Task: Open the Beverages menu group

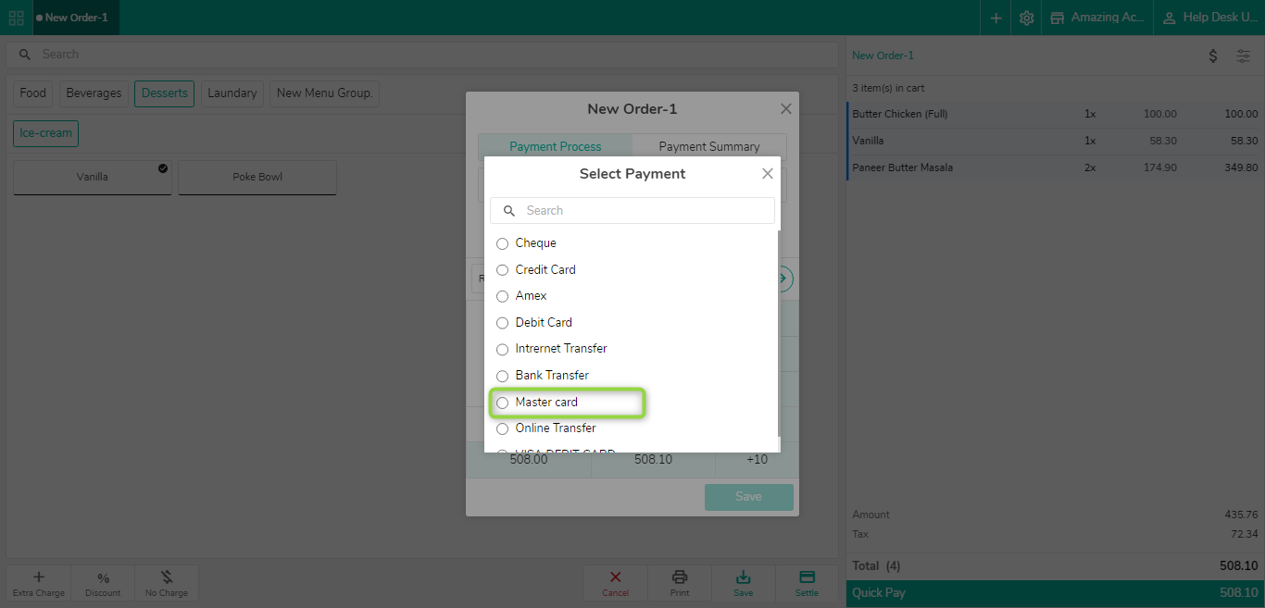Action: click(x=94, y=93)
